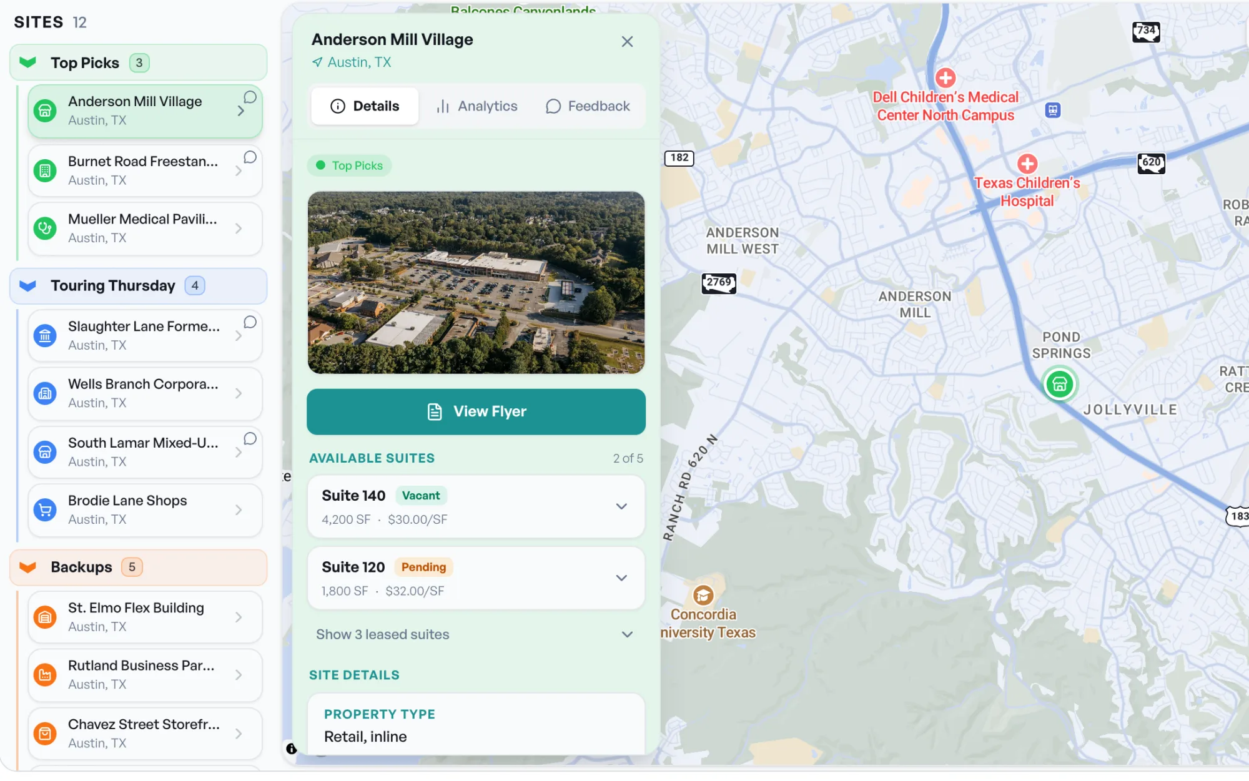The image size is (1249, 781).
Task: Open Chavez Street Storefront chevron
Action: pyautogui.click(x=239, y=734)
